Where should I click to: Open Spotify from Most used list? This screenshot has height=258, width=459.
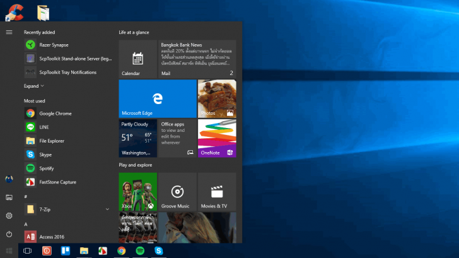(68, 168)
